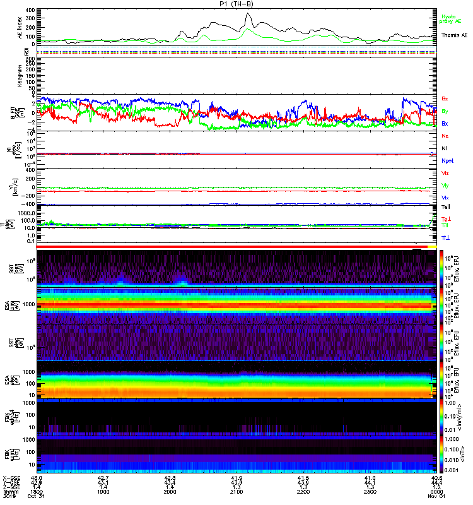Click the yellow segment of the status bar
Screen dimensions: 473x505
click(432, 247)
